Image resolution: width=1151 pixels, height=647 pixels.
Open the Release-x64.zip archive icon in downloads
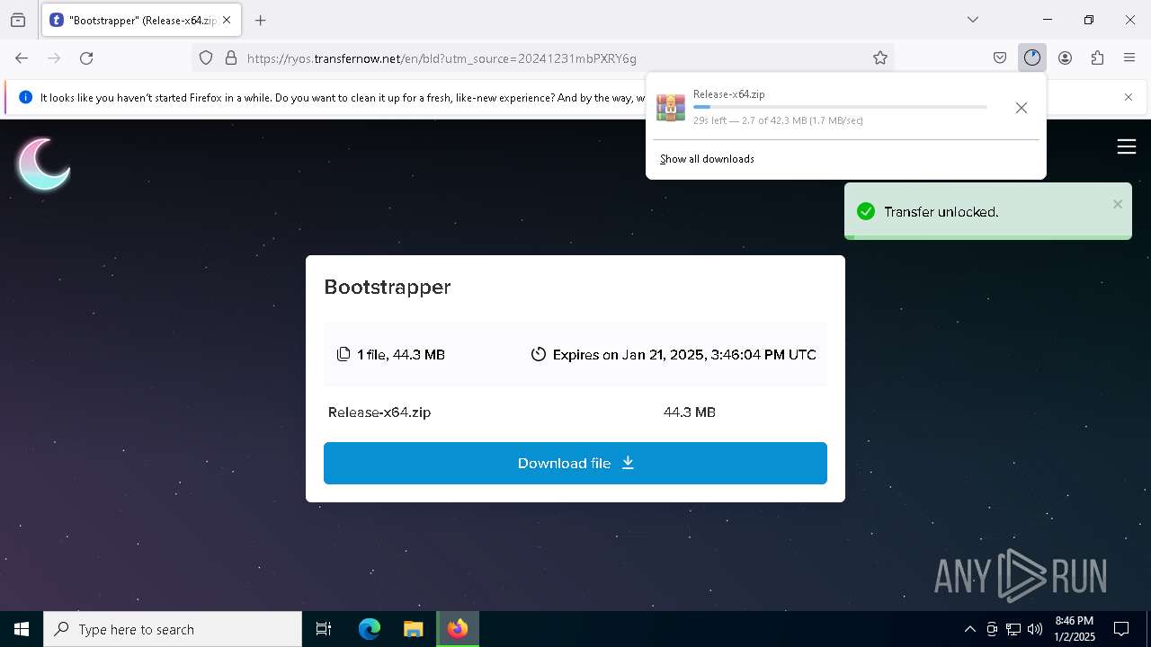click(671, 107)
